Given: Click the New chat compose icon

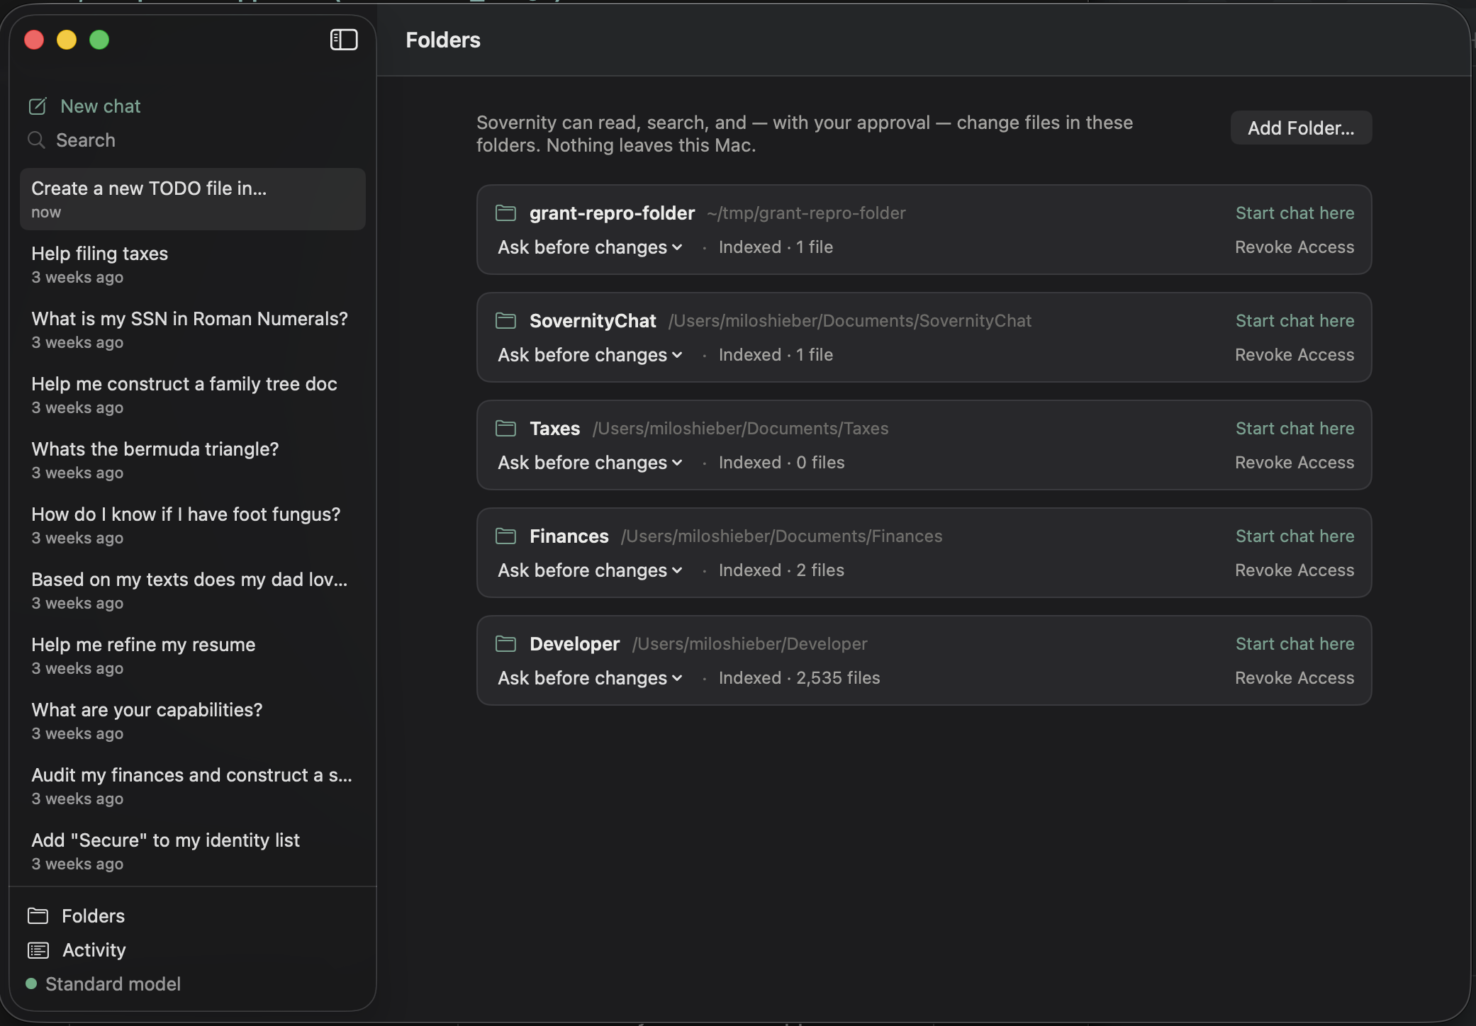Looking at the screenshot, I should (x=38, y=106).
